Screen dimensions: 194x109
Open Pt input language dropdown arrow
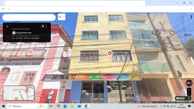(x=64, y=17)
